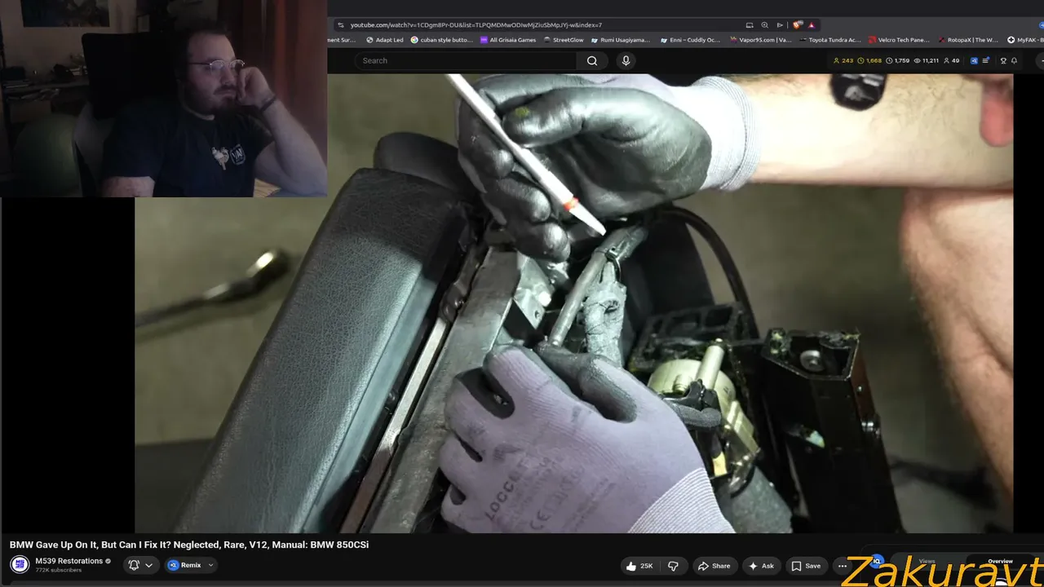This screenshot has width=1044, height=587.
Task: Click the BMW 850CSi video title text
Action: pos(189,545)
